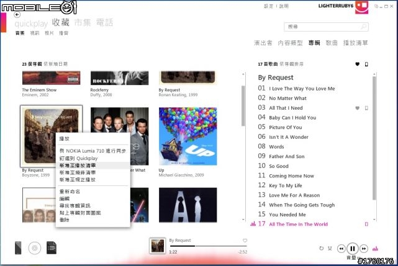Switch to compact mini-player mode icon
This screenshot has width=398, height=266.
376,6
